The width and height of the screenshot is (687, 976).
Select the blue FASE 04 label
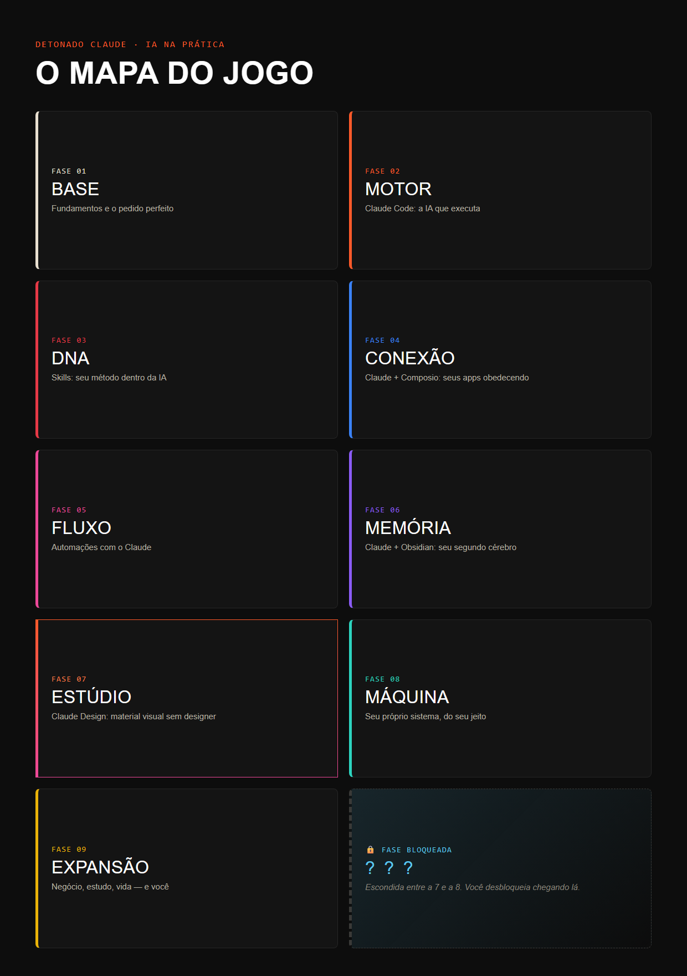tap(382, 340)
